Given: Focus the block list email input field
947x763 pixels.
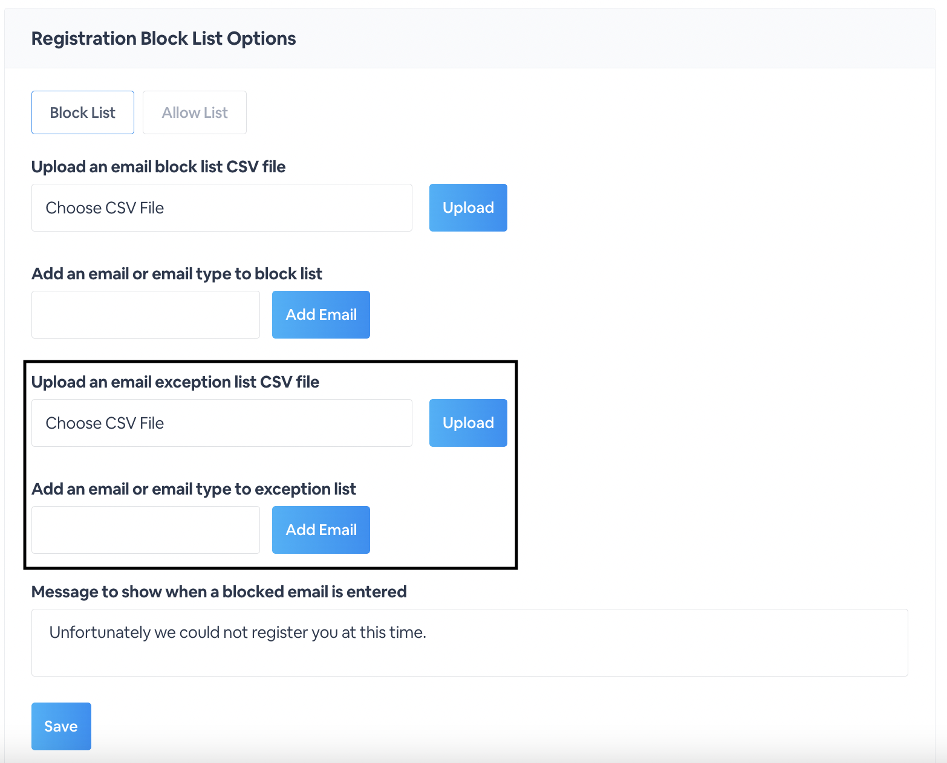Looking at the screenshot, I should [146, 314].
